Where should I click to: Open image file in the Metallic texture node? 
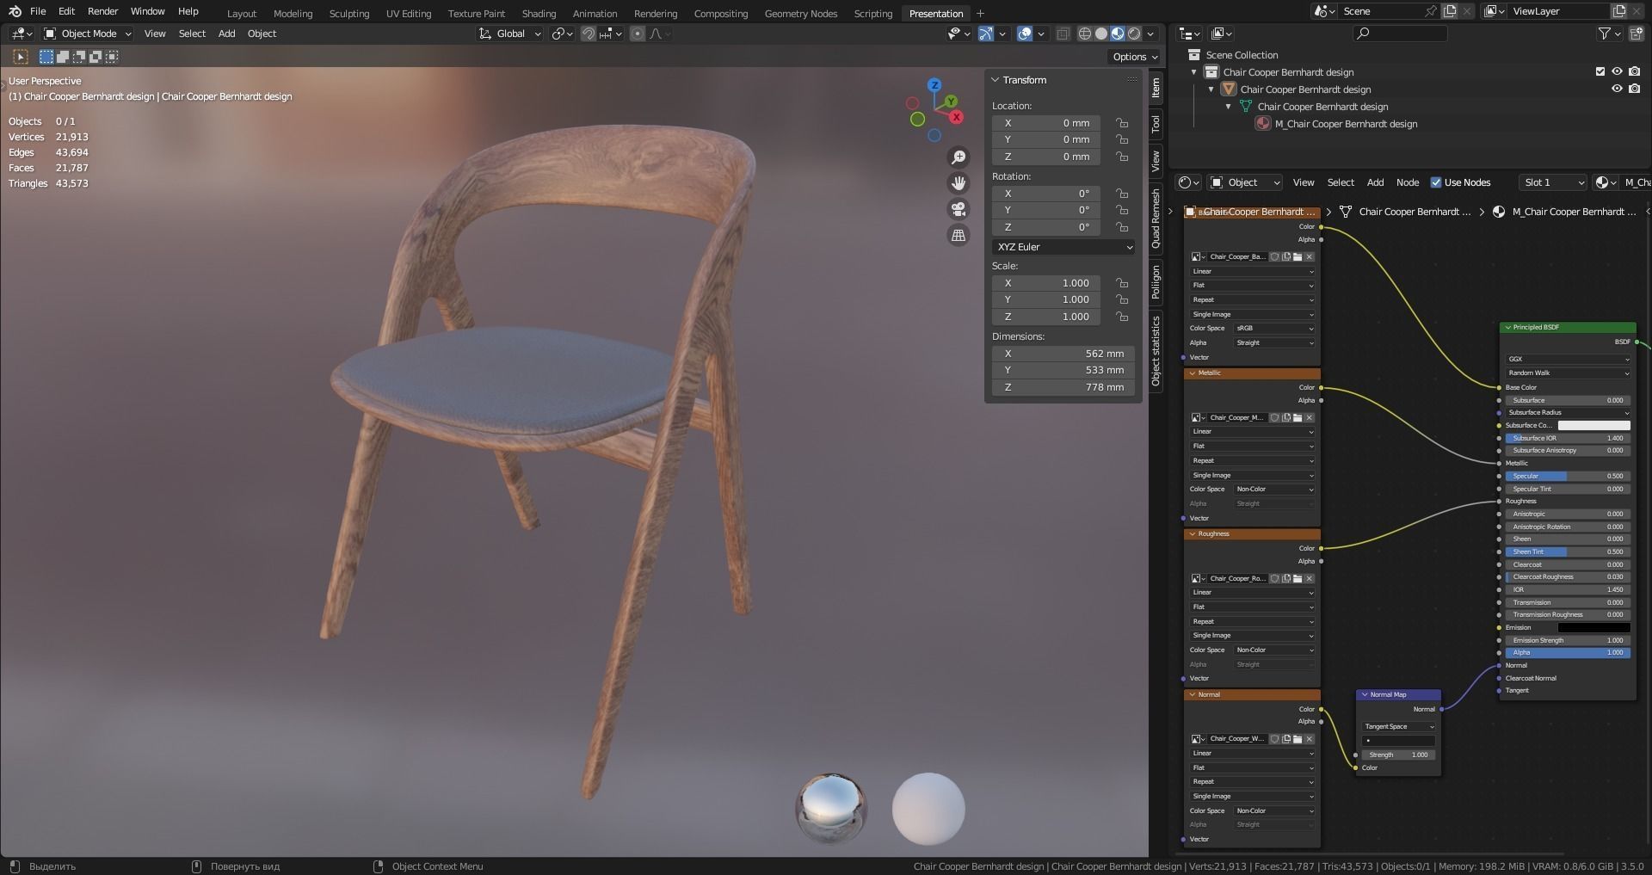pyautogui.click(x=1298, y=417)
